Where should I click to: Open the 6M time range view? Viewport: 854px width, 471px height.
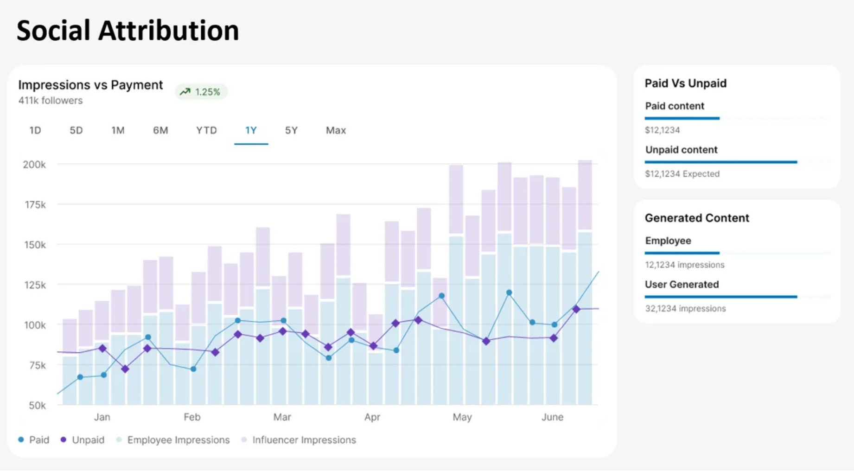point(160,130)
